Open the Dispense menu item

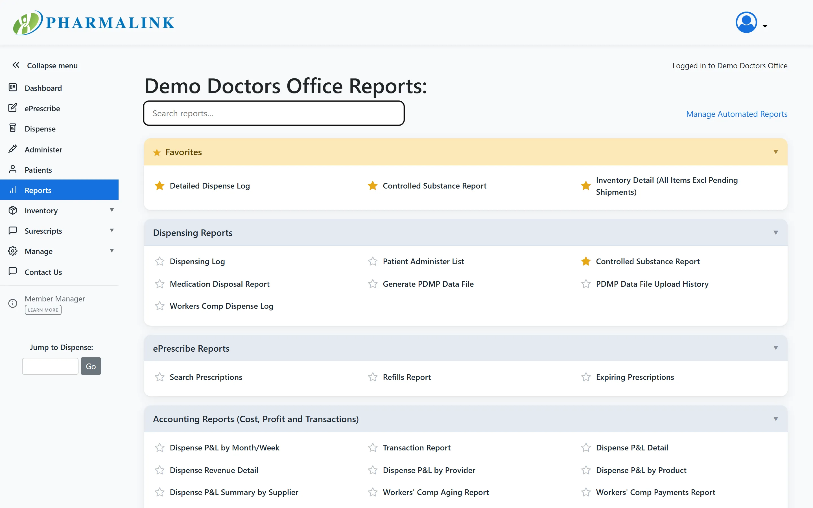pos(40,129)
